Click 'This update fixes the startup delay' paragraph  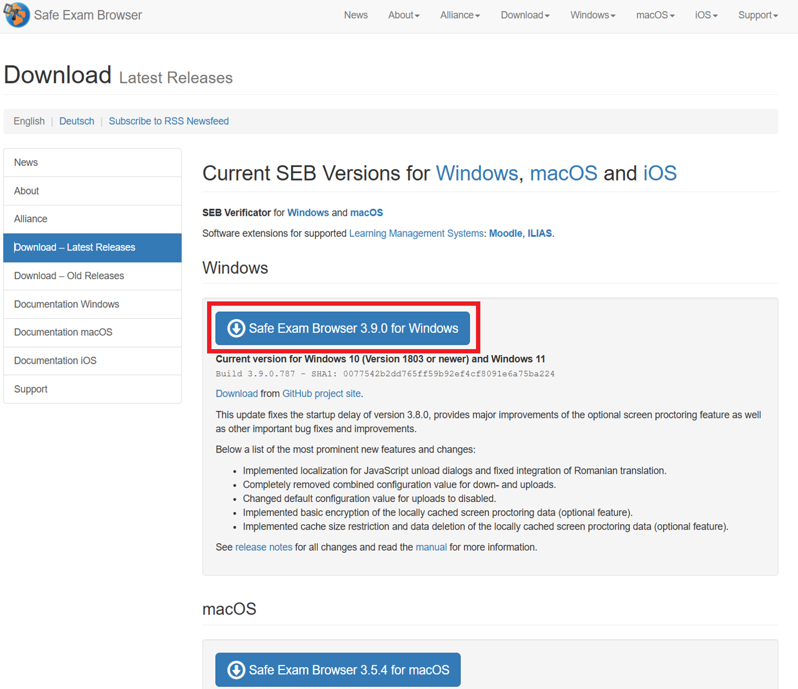488,422
